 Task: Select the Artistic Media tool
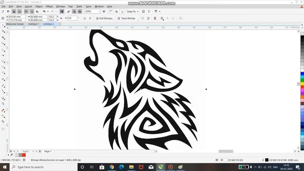[3, 56]
